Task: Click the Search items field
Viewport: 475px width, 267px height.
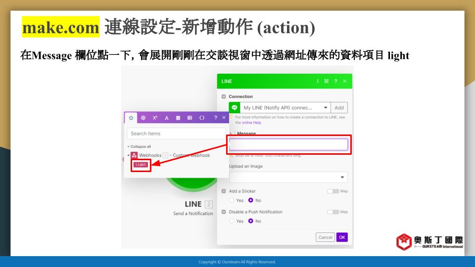Action: (x=176, y=133)
